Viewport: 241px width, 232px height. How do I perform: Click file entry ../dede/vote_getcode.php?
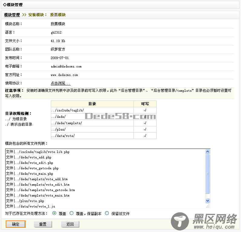point(32,168)
